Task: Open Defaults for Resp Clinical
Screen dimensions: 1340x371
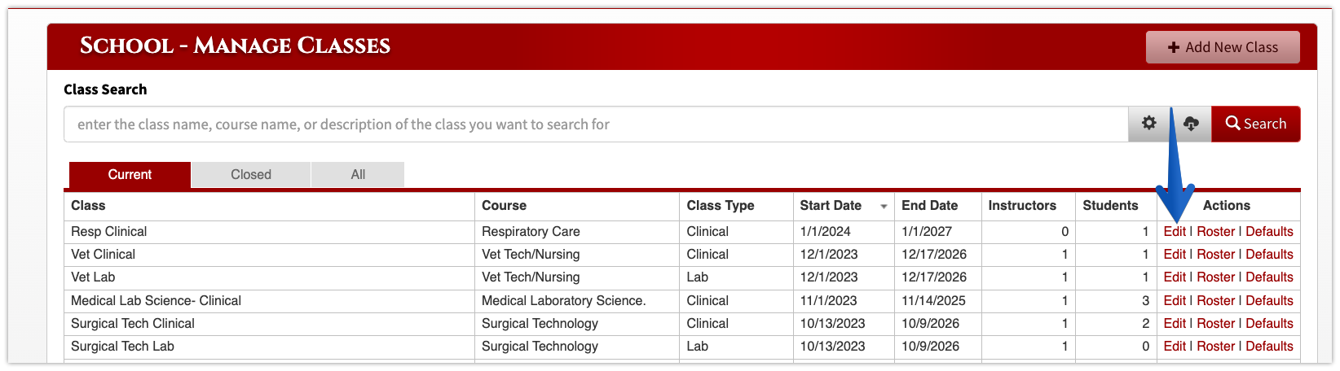Action: pyautogui.click(x=1269, y=231)
